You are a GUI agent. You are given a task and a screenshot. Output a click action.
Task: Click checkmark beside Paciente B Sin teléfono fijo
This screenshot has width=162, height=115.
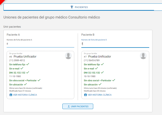pyautogui.click(x=102, y=64)
